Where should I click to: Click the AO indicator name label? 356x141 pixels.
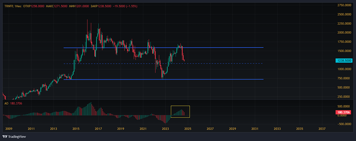(x=6, y=103)
